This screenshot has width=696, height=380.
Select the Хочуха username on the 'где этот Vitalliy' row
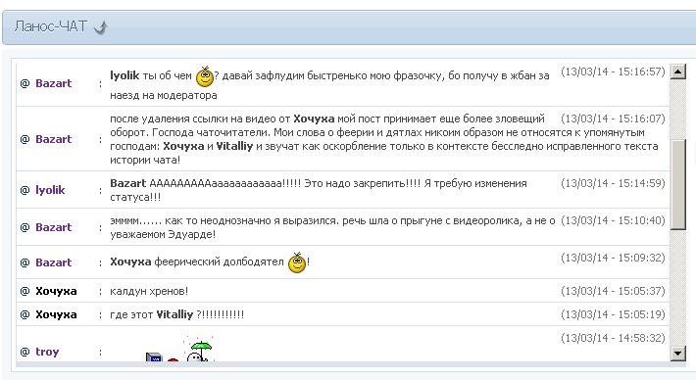point(56,314)
